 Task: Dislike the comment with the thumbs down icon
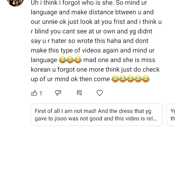(x=58, y=93)
